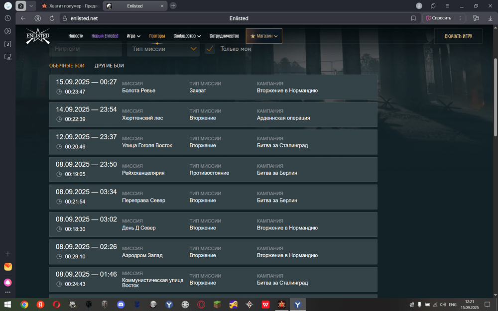Go back using browser back arrow
Viewport: 498px width, 311px height.
pos(23,18)
